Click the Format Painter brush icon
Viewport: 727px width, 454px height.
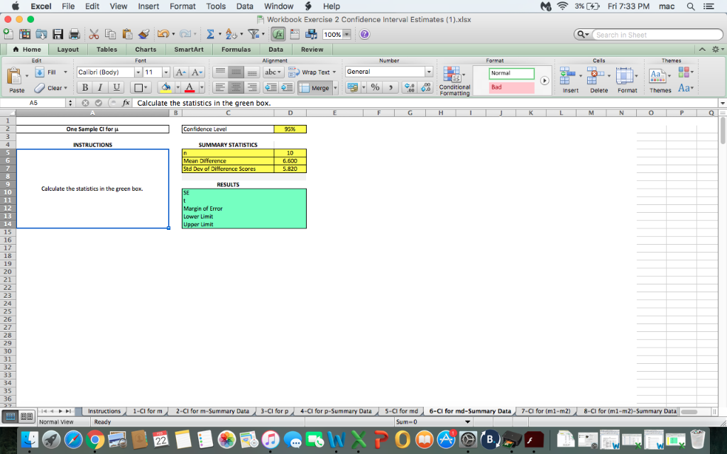pos(143,33)
